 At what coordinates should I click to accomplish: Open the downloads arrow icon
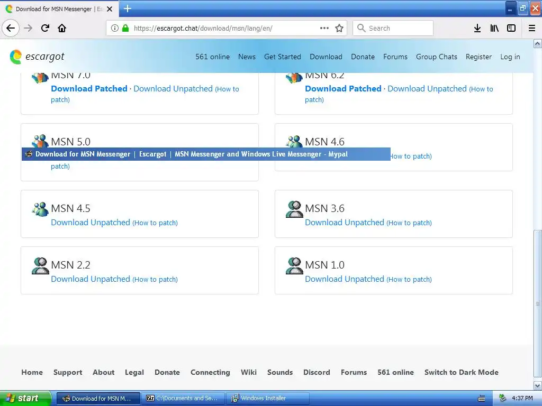(x=477, y=28)
